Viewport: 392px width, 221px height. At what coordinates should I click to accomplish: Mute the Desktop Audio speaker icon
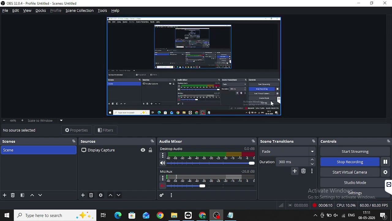pyautogui.click(x=163, y=163)
